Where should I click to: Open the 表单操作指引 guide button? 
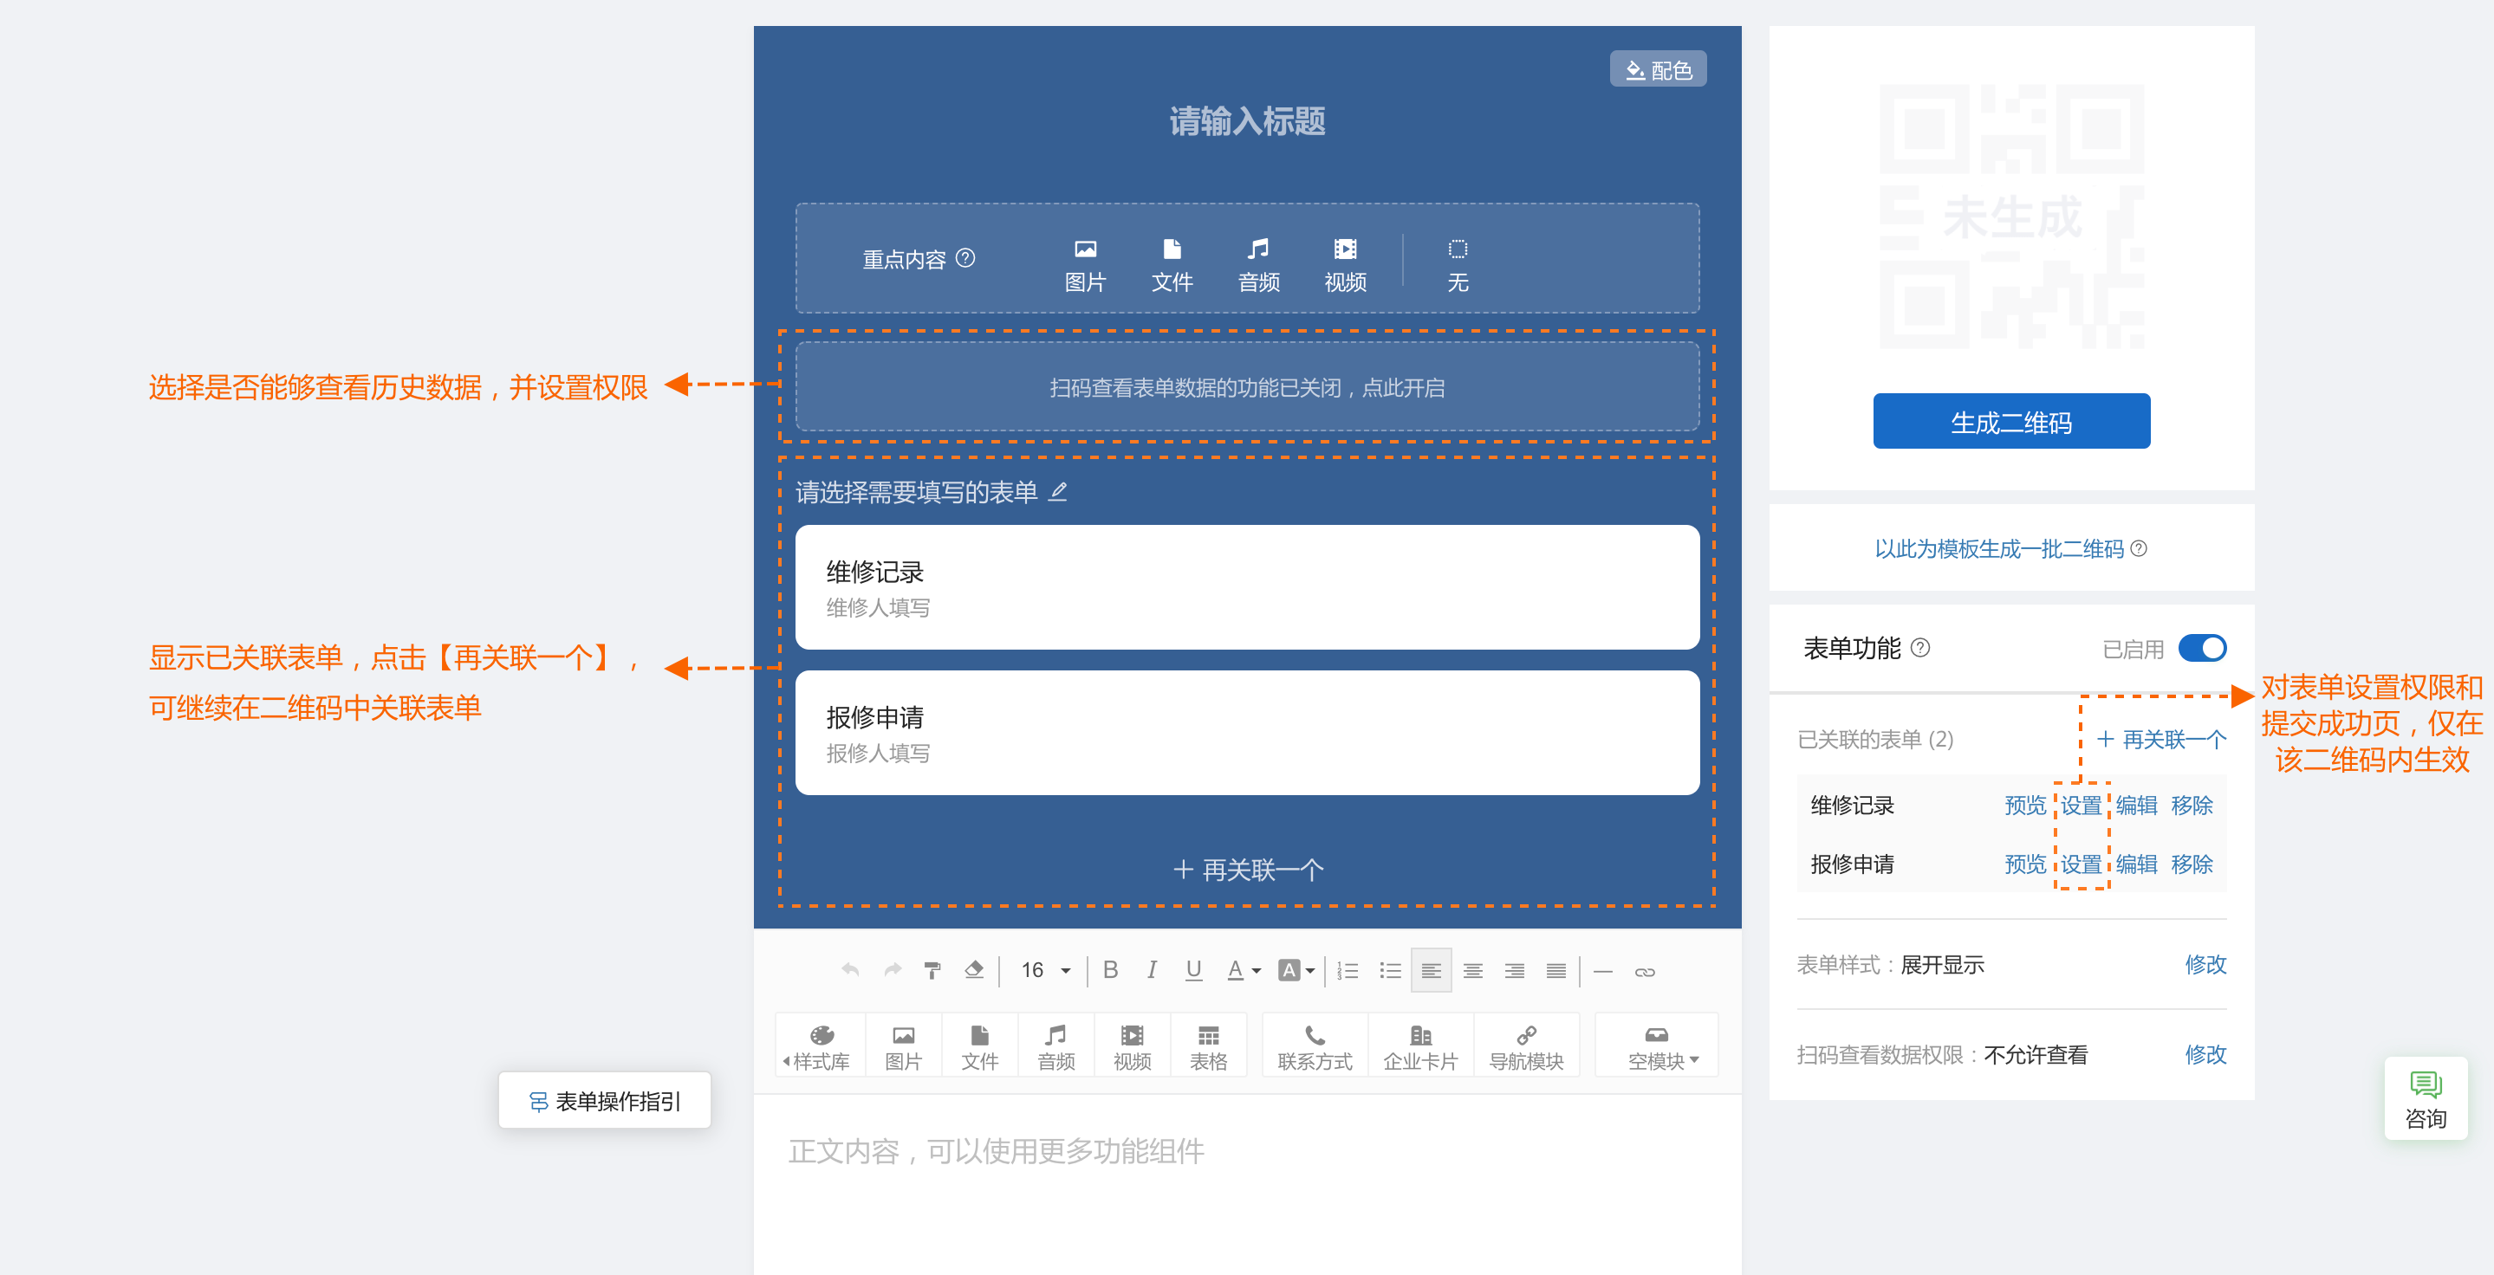[605, 1101]
